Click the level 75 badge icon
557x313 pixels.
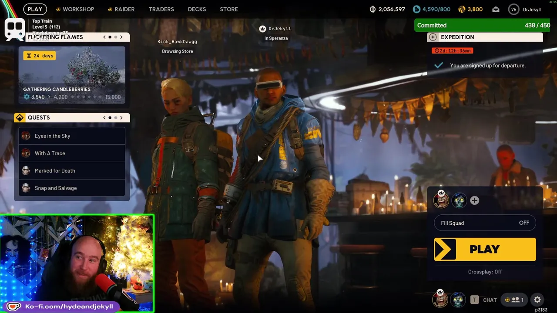(514, 10)
